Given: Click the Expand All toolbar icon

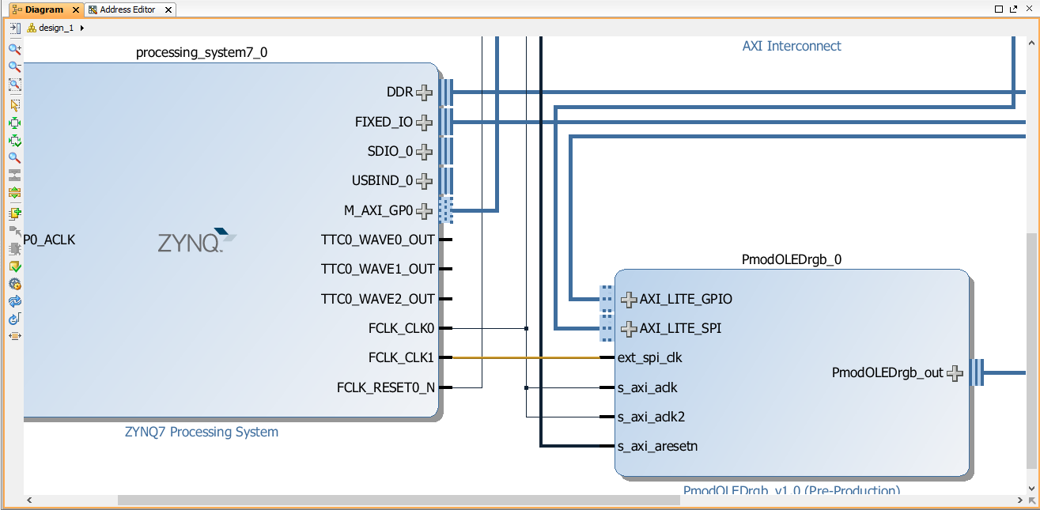Looking at the screenshot, I should click(14, 193).
